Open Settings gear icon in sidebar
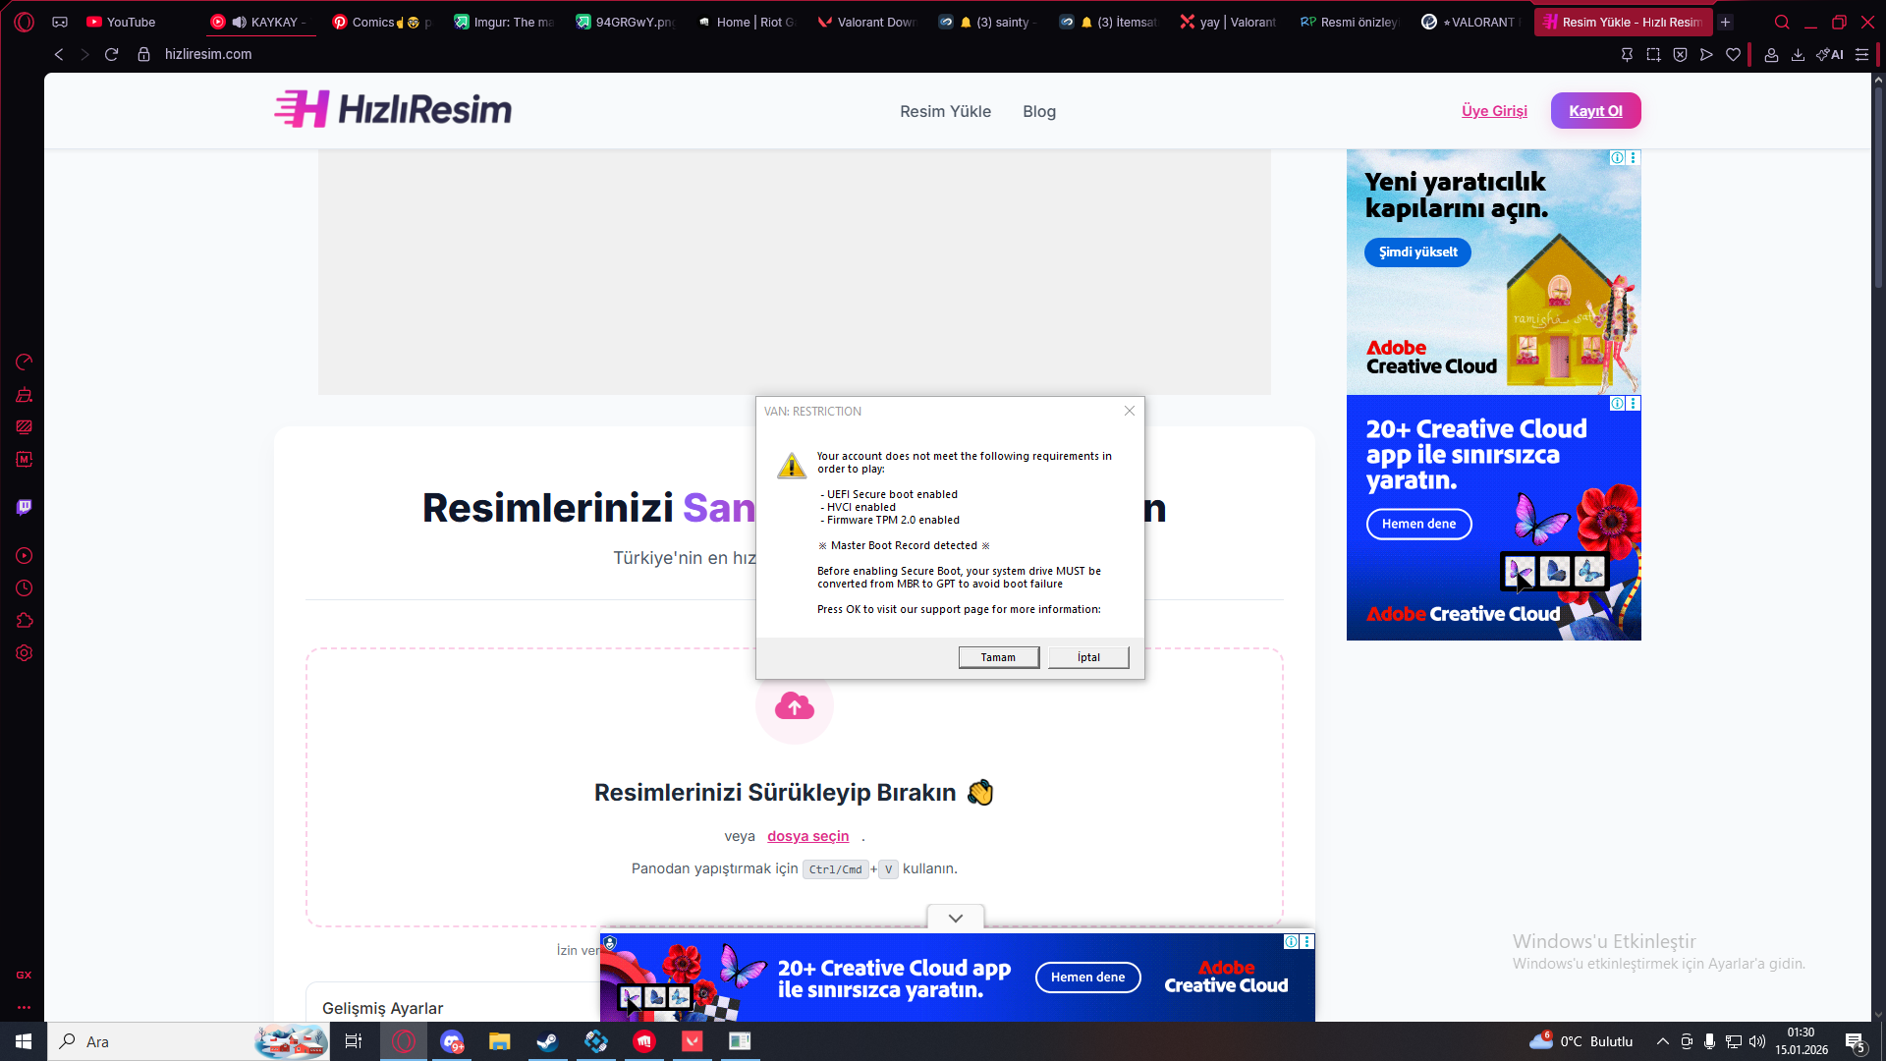The image size is (1886, 1061). [25, 653]
